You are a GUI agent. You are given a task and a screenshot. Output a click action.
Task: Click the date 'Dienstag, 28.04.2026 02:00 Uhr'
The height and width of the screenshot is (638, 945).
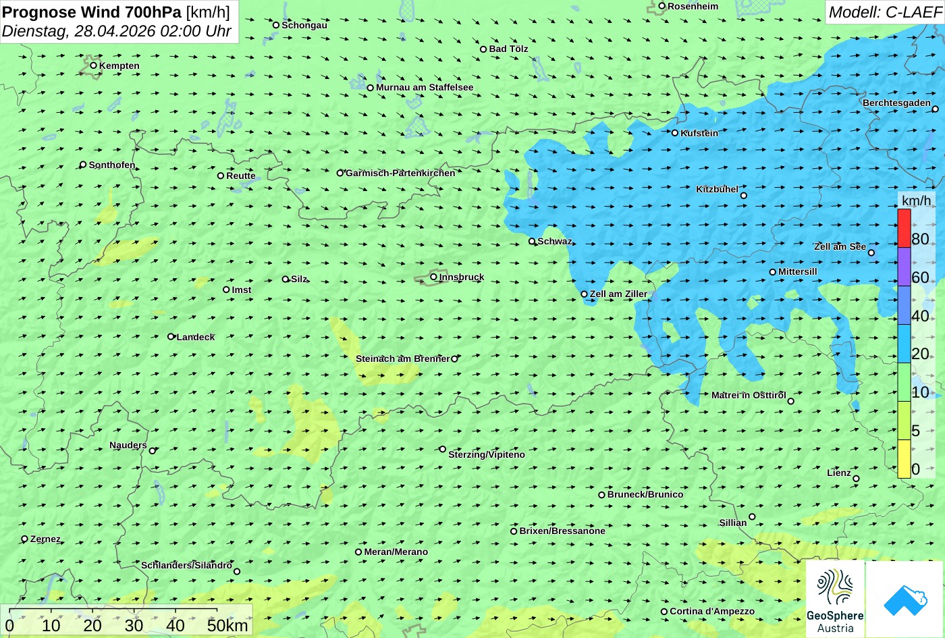point(117,31)
